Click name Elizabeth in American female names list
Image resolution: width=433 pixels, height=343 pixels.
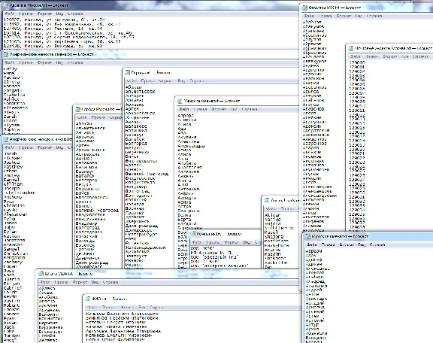coord(16,108)
